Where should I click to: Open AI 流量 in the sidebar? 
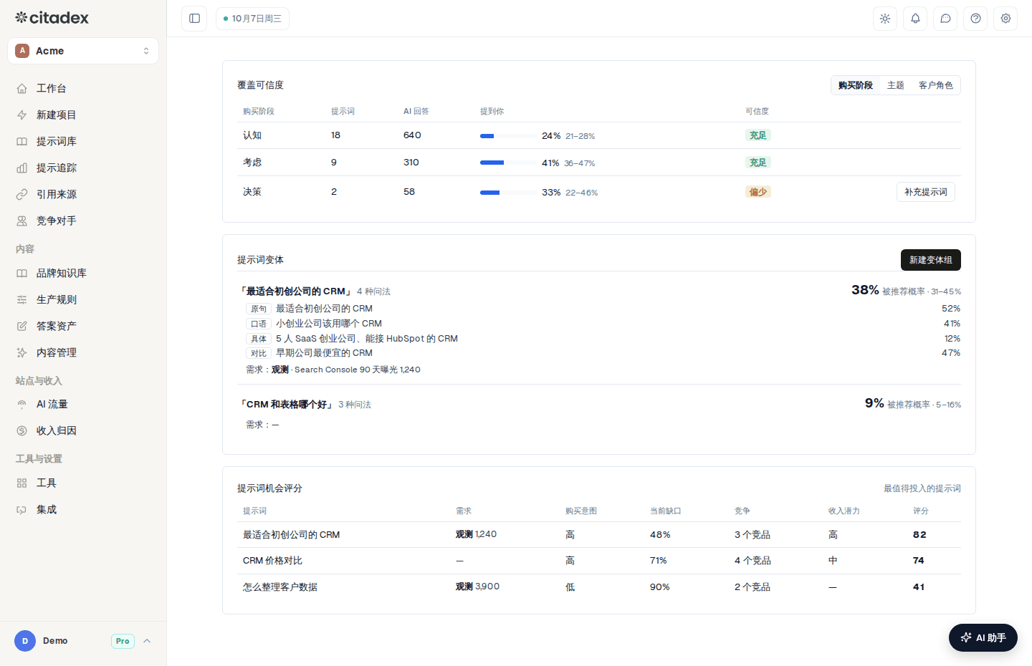point(83,404)
